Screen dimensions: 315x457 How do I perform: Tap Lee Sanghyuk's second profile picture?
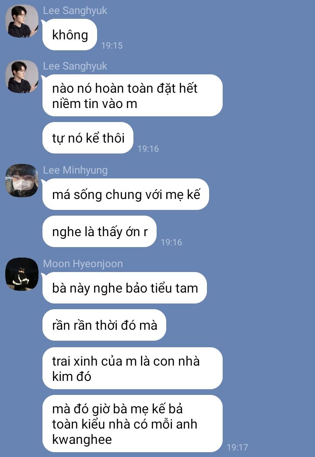22,77
